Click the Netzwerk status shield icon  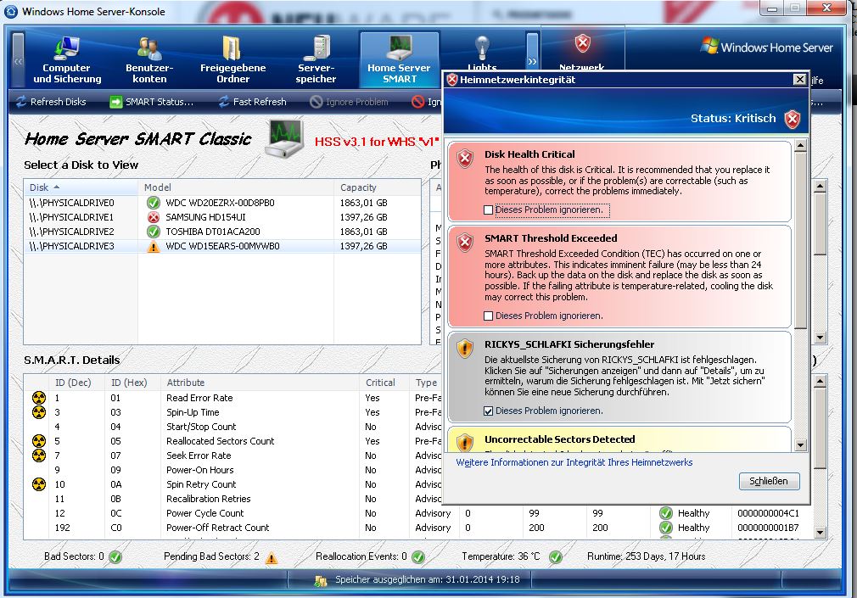tap(583, 42)
